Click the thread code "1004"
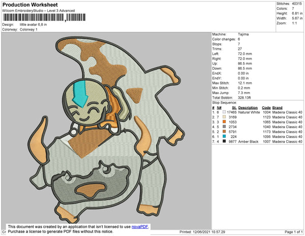Viewport: 305px width, 236px height. click(x=267, y=112)
